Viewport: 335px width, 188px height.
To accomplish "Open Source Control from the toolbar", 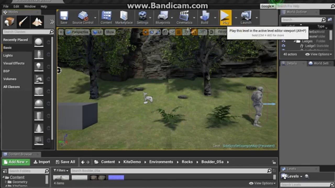I will click(83, 17).
